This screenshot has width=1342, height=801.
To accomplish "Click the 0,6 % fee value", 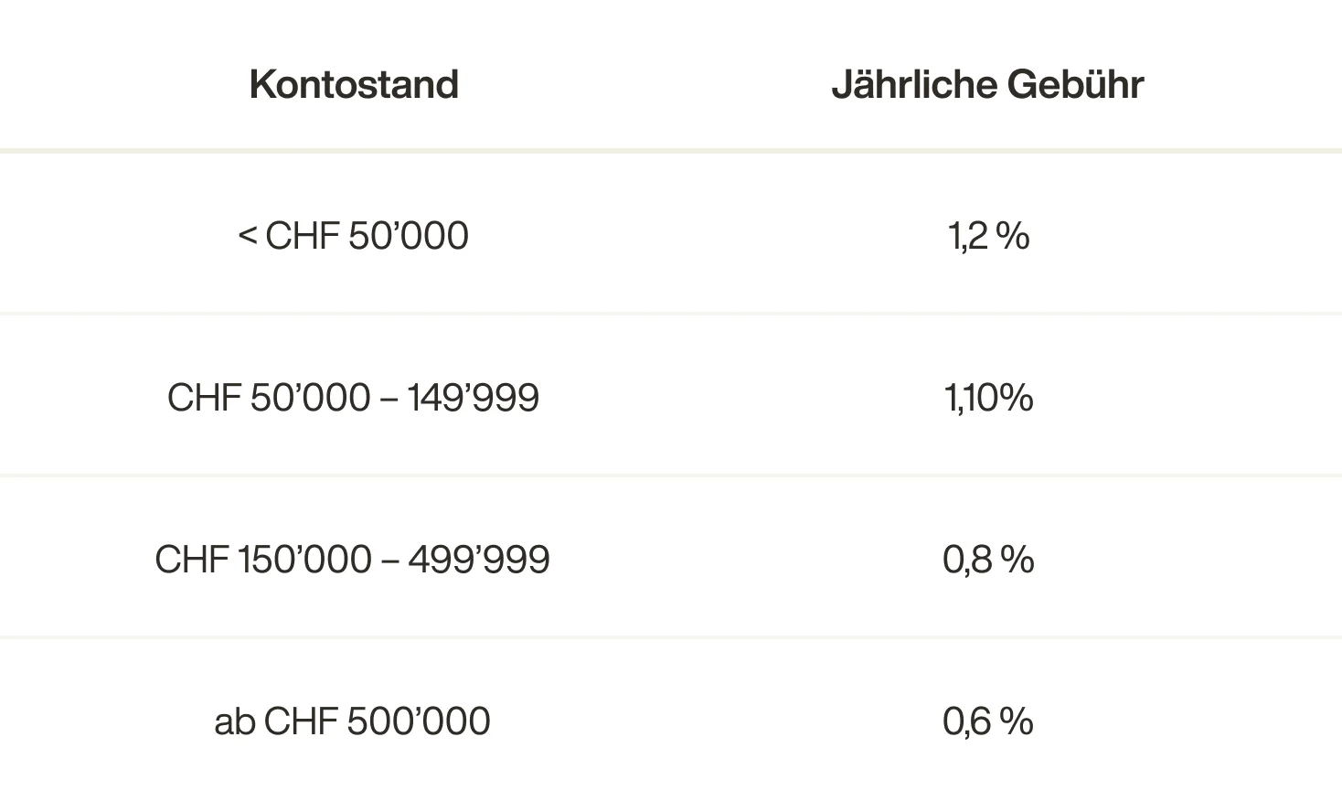I will pyautogui.click(x=988, y=721).
